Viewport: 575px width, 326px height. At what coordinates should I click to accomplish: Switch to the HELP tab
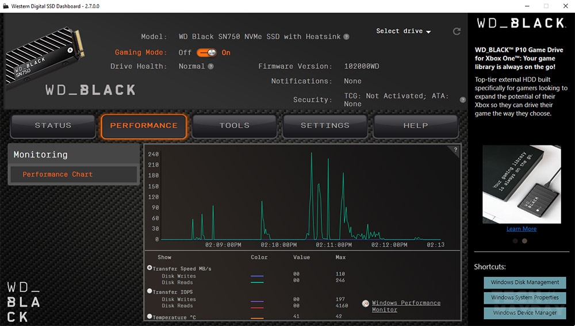416,126
